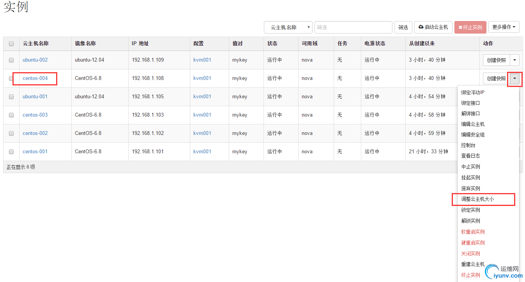Open the centos-002 instance link
This screenshot has height=282, width=525.
coord(35,133)
